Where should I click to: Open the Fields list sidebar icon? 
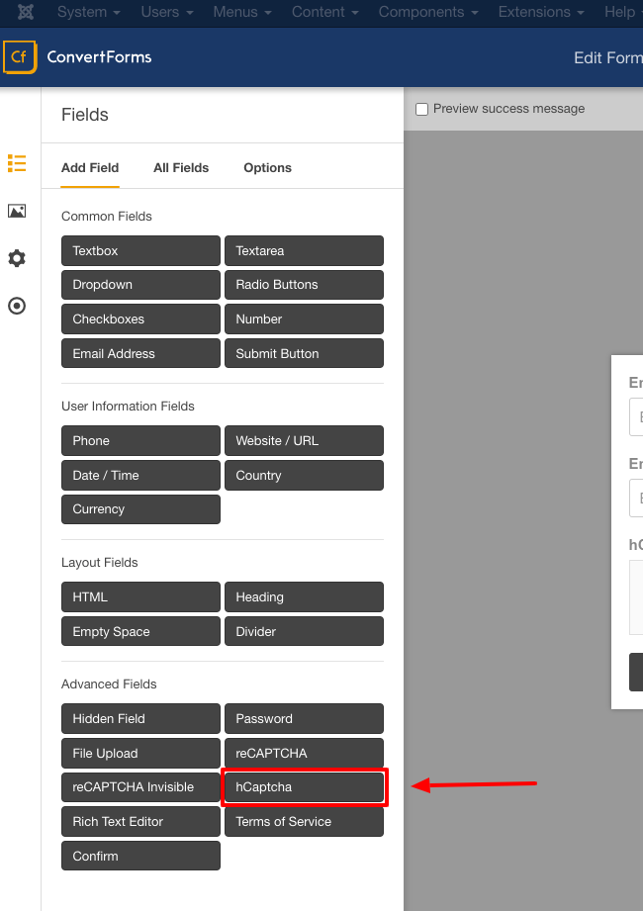17,163
